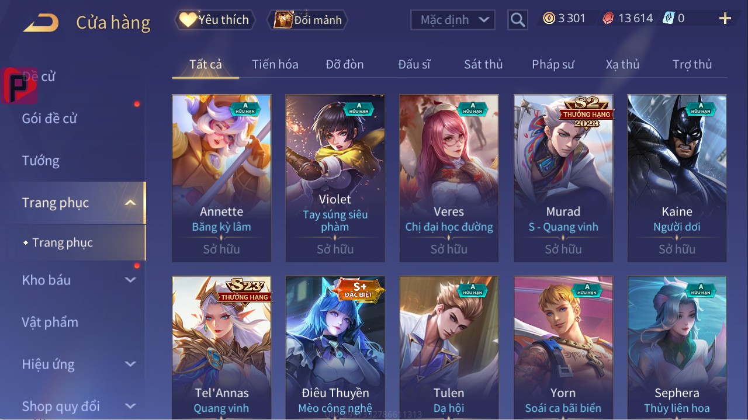The width and height of the screenshot is (748, 420).
Task: Click the gold coin currency icon
Action: pos(549,18)
